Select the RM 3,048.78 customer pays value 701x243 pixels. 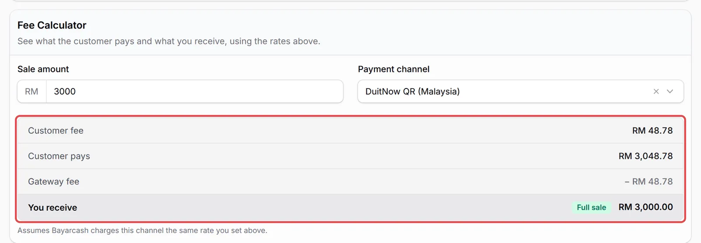point(645,156)
